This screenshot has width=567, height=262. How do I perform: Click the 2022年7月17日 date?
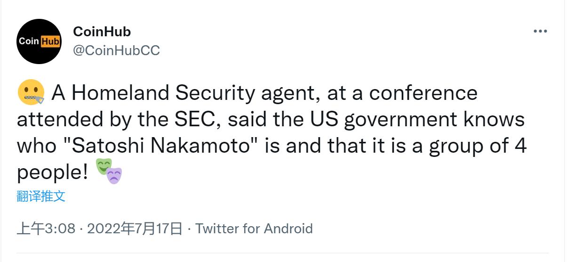[x=135, y=229]
